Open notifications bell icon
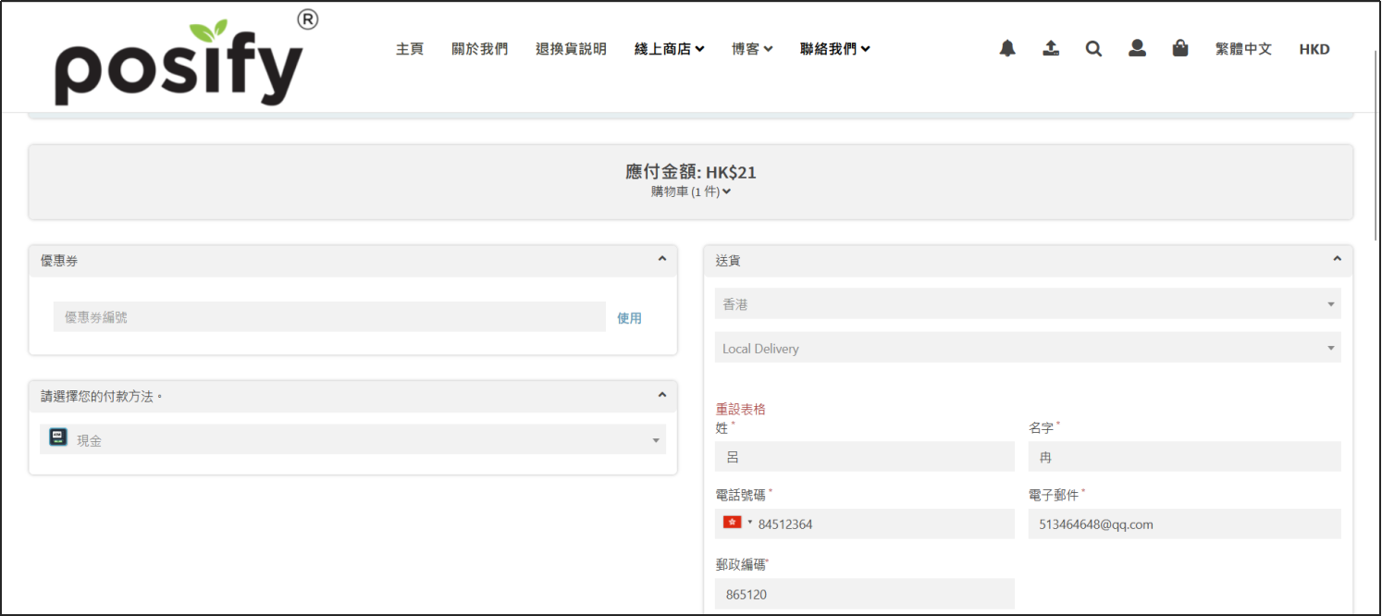1382x616 pixels. [1007, 49]
